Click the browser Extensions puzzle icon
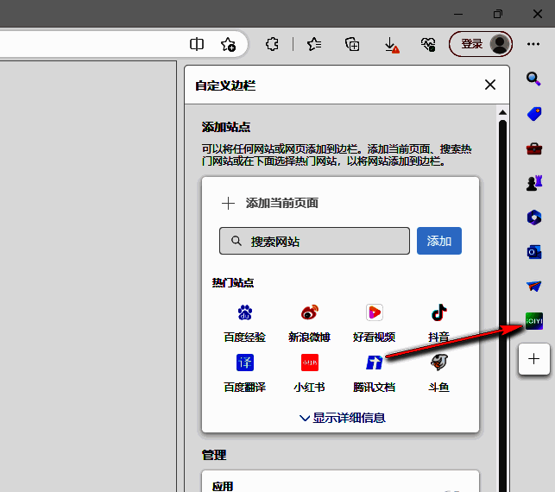555x492 pixels. coord(272,44)
